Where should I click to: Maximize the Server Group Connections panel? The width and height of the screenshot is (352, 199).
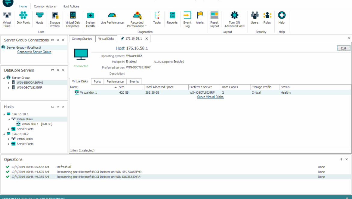[53, 40]
